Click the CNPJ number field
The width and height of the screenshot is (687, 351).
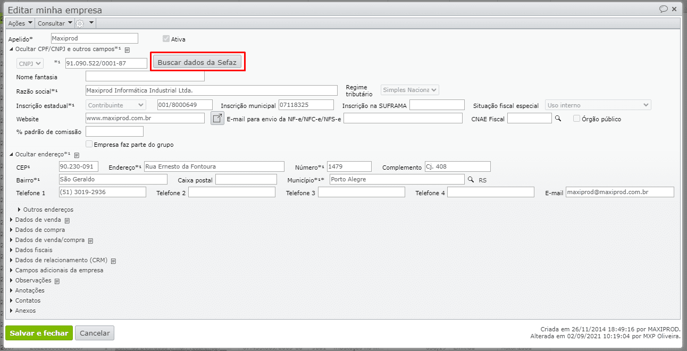[x=106, y=63]
